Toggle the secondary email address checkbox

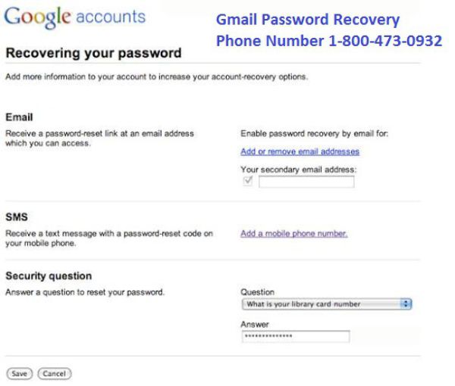click(247, 182)
